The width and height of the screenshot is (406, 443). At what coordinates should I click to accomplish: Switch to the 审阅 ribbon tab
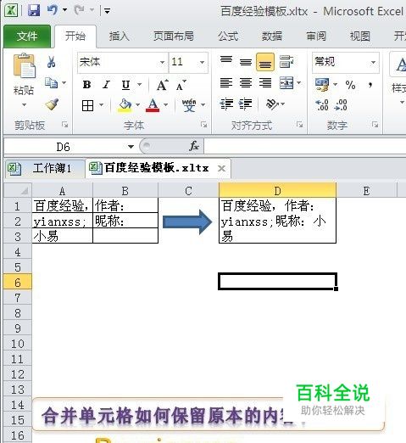point(316,36)
